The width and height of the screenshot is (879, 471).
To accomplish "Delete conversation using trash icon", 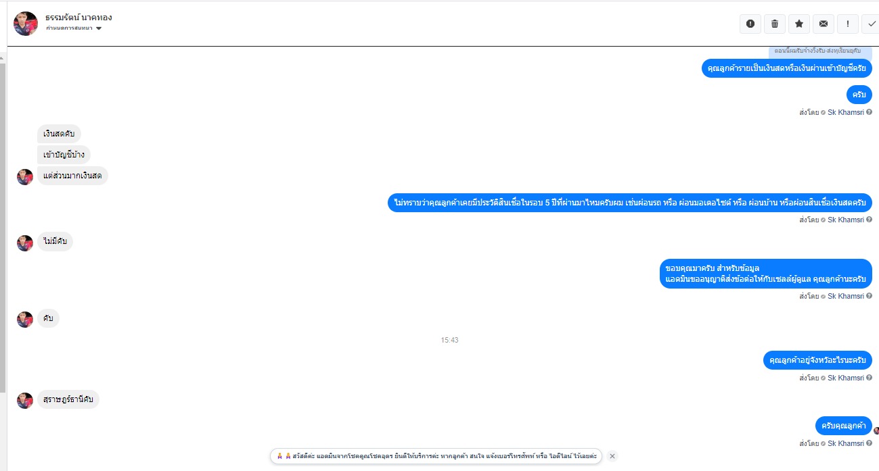I will pos(775,24).
